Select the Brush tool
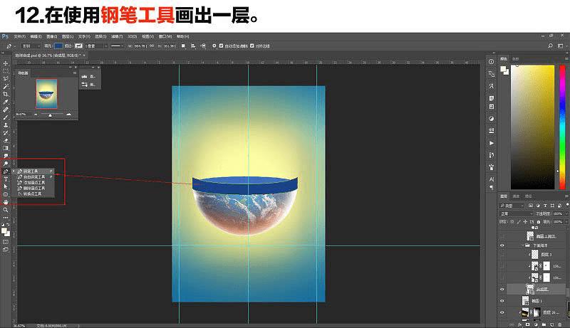This screenshot has width=570, height=328. (x=6, y=117)
